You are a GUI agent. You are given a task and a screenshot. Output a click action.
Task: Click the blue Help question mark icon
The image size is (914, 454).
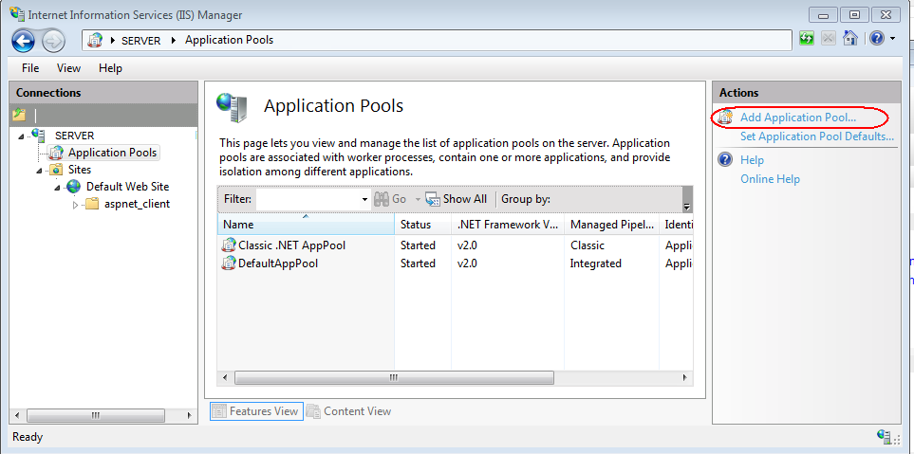point(876,39)
